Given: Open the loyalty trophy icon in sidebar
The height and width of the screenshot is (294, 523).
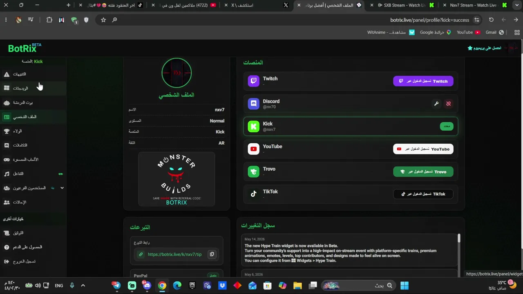Looking at the screenshot, I should pos(7,131).
